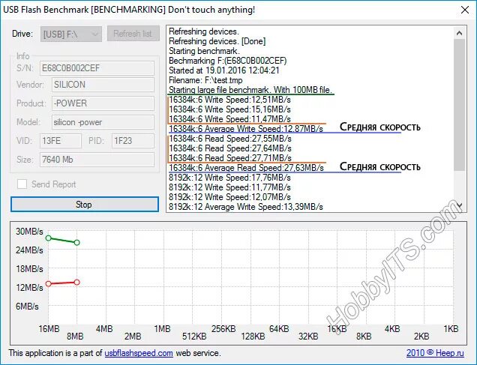Click the log scrollbar down arrow
The height and width of the screenshot is (365, 477).
click(459, 206)
